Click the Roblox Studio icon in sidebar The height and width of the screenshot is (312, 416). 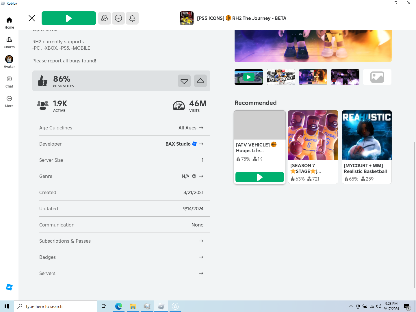[9, 287]
